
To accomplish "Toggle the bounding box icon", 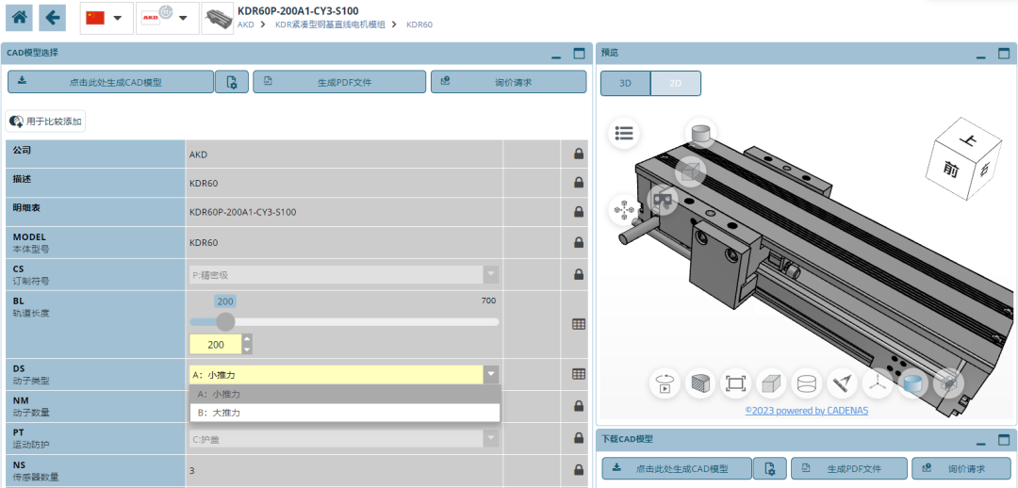I will pyautogui.click(x=948, y=383).
